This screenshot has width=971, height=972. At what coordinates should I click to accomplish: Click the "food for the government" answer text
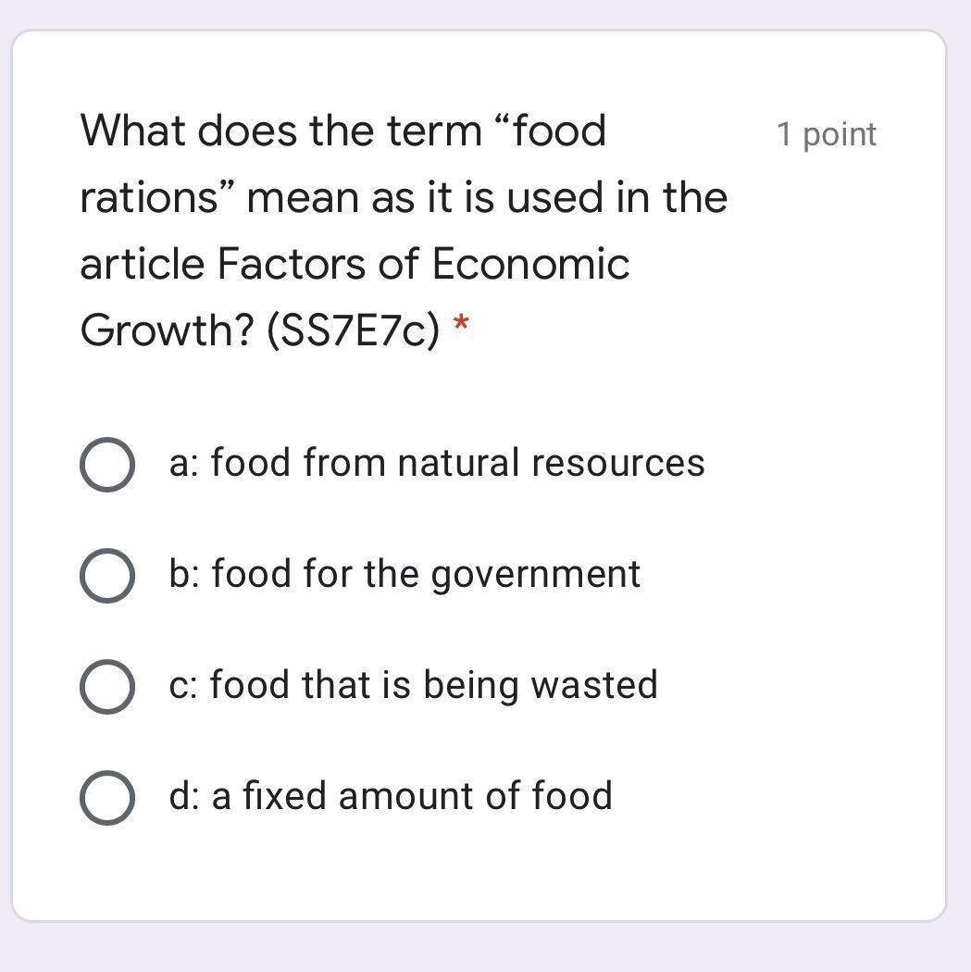(x=426, y=574)
